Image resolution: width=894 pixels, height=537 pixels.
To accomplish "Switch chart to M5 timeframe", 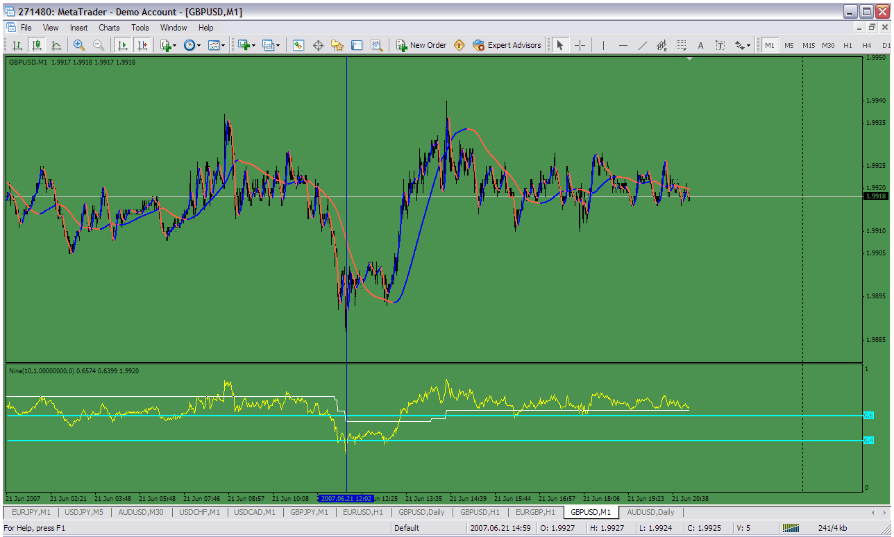I will (x=789, y=45).
